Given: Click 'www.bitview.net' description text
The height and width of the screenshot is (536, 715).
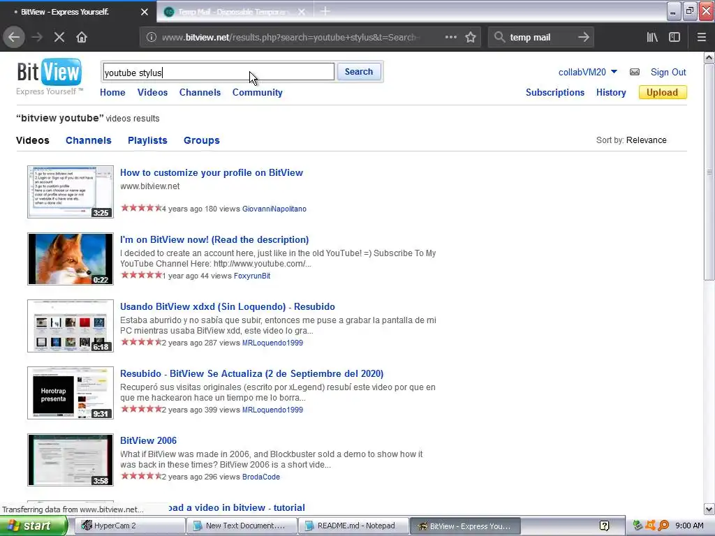Looking at the screenshot, I should point(149,186).
